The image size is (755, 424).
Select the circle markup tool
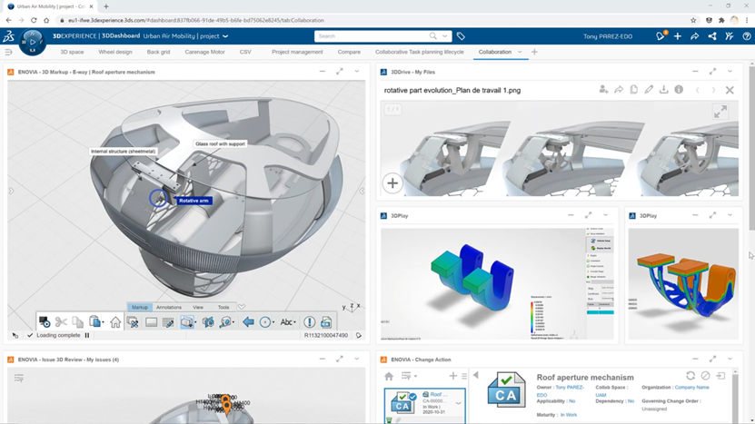tap(265, 322)
